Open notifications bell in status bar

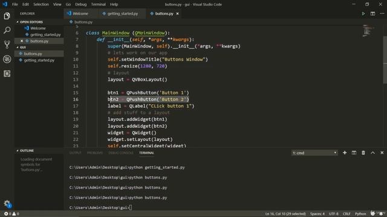click(382, 213)
